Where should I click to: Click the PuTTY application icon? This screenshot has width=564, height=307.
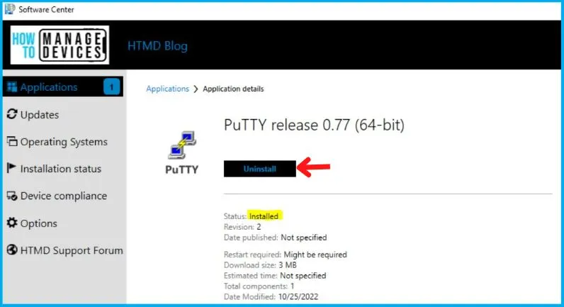(x=182, y=145)
